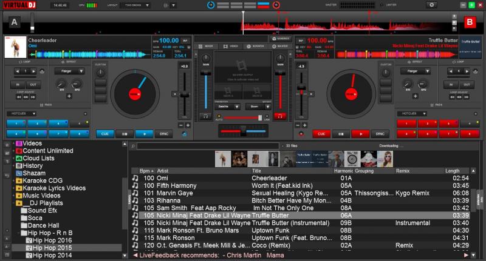Click deck A pitch minus button
This screenshot has height=261, width=486.
point(181,125)
